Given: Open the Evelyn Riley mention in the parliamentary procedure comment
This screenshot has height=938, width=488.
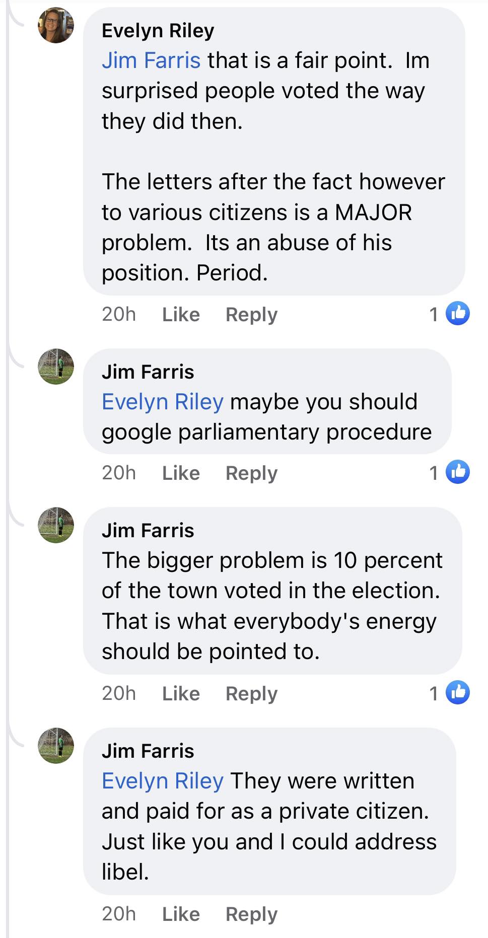Looking at the screenshot, I should click(162, 402).
